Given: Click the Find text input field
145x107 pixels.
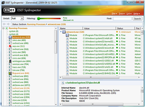Looking at the screenshot, I should point(122,19).
